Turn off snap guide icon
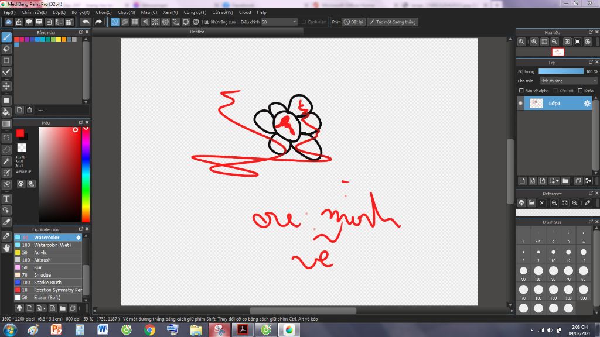 click(115, 22)
